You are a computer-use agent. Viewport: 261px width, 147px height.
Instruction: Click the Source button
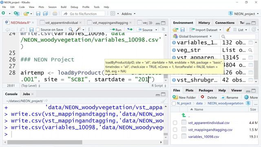144,30
